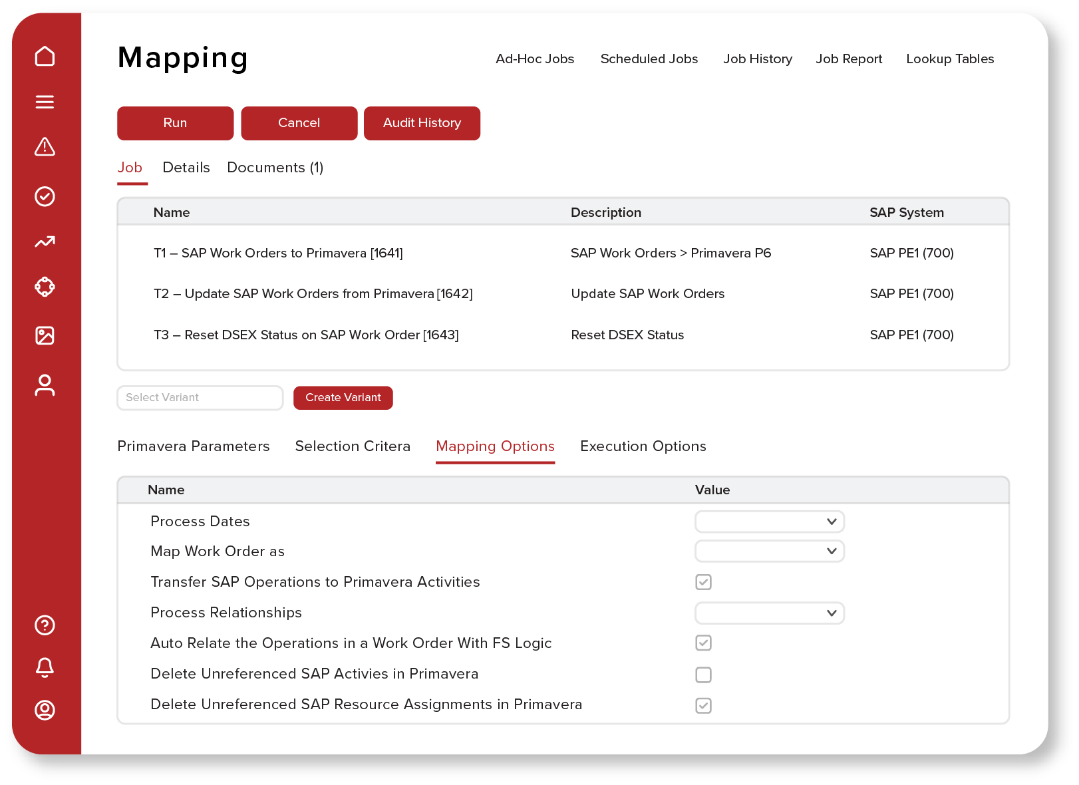Switch to the Execution Options tab

[643, 446]
